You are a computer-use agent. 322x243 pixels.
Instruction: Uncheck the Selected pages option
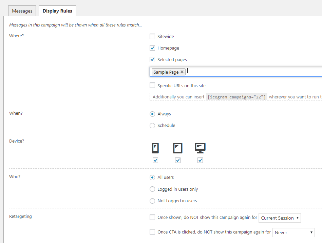tap(152, 60)
